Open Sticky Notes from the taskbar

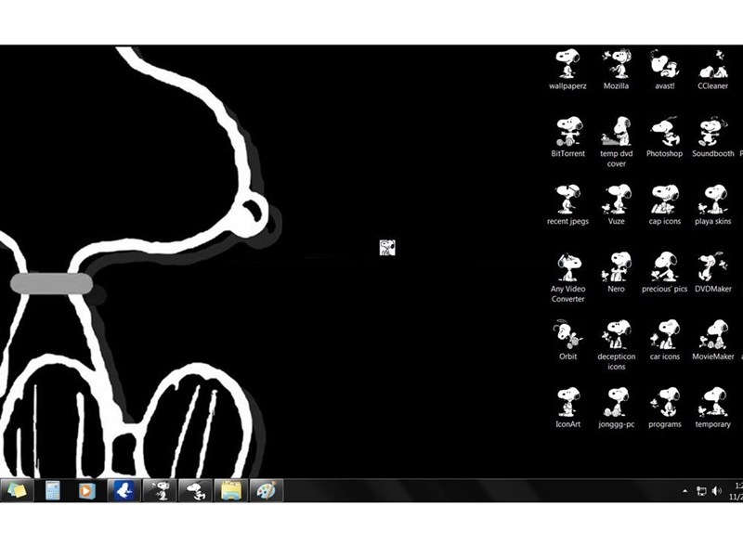coord(17,490)
